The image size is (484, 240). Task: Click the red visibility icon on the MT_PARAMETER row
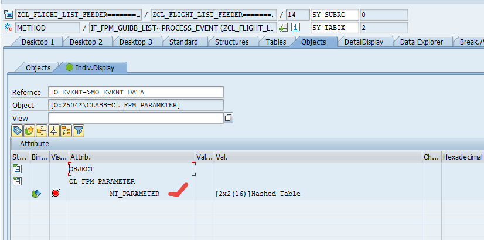click(x=56, y=194)
